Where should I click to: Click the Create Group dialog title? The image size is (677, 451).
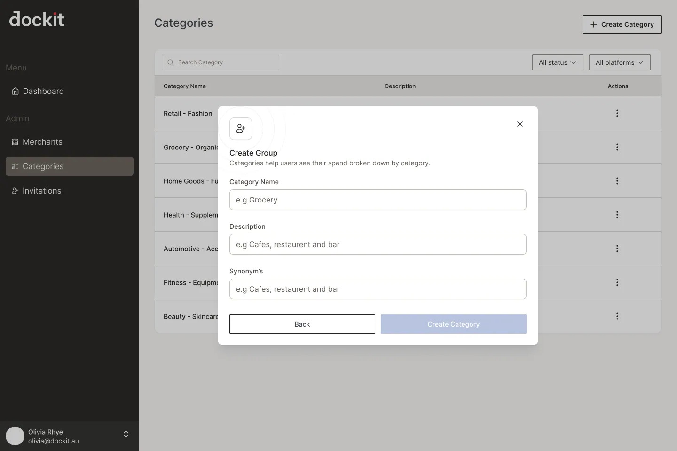253,153
